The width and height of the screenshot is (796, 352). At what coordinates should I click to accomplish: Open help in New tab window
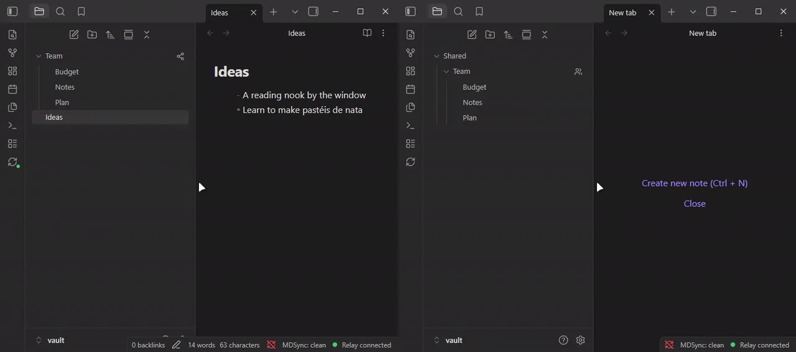pos(563,340)
